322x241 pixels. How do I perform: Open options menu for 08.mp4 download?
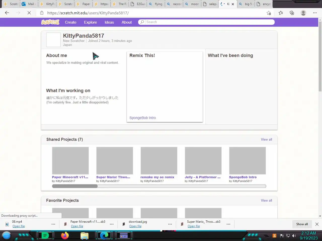53,224
